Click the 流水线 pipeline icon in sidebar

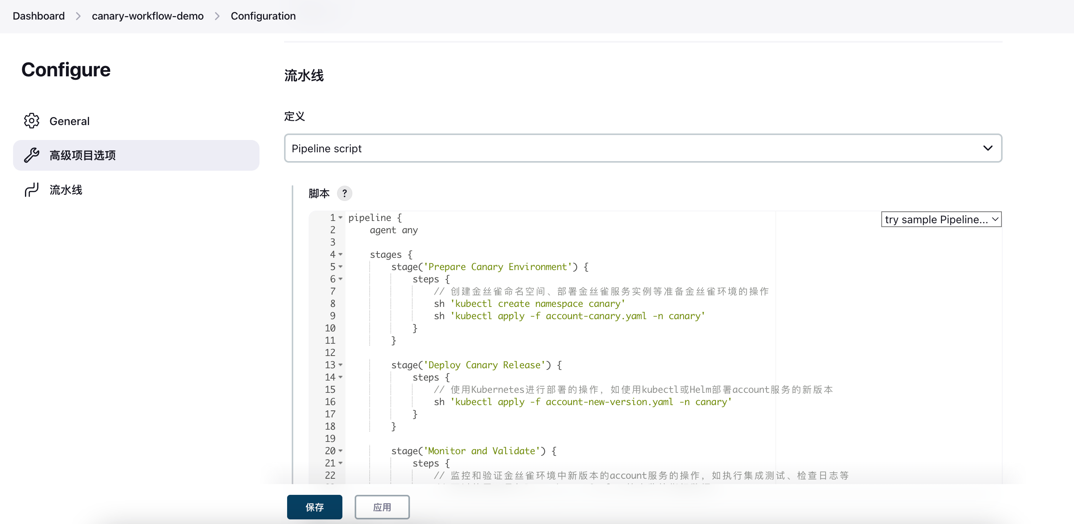point(31,190)
